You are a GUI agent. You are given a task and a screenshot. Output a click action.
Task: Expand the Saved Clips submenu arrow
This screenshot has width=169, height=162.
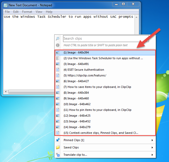pos(152,147)
